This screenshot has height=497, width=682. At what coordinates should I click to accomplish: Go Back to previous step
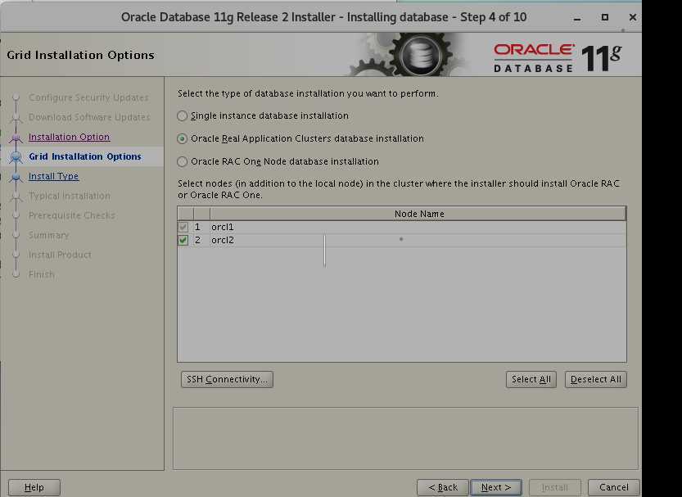pyautogui.click(x=443, y=487)
